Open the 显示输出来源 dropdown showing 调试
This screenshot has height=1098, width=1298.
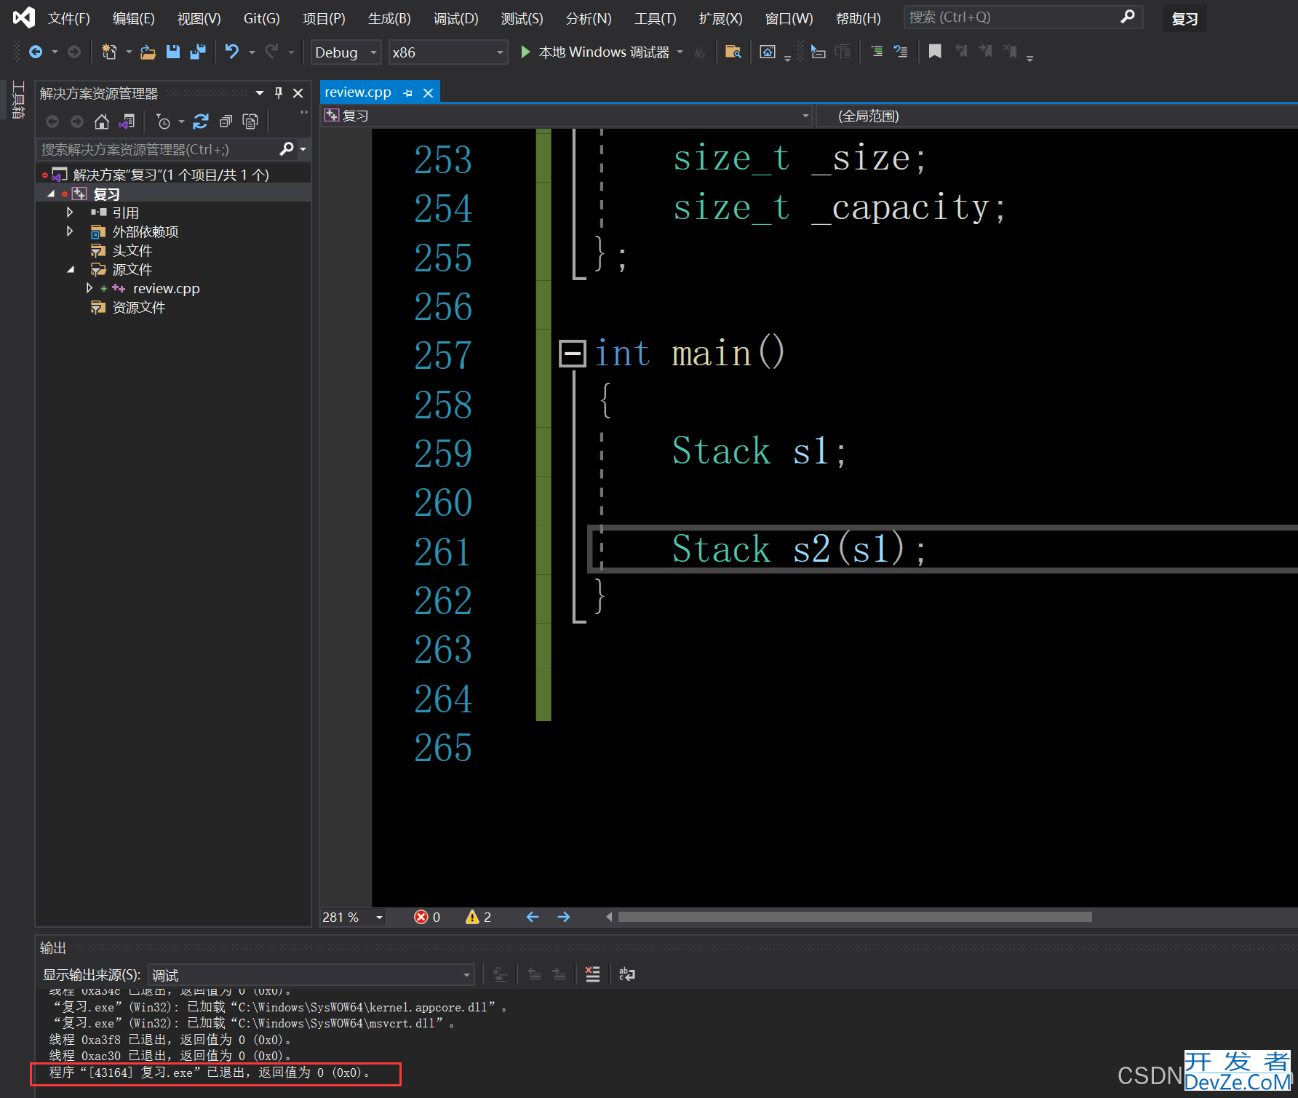tap(311, 975)
